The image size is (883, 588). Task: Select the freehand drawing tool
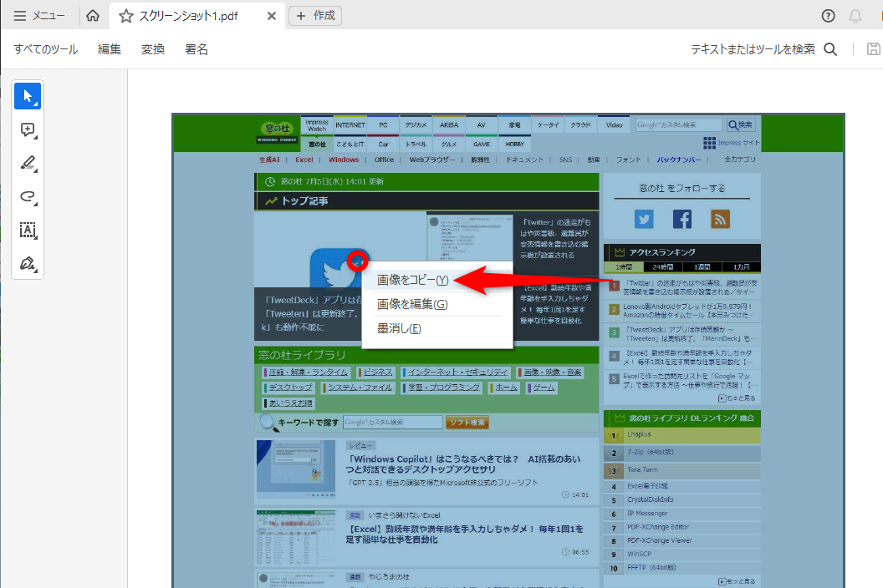click(26, 197)
